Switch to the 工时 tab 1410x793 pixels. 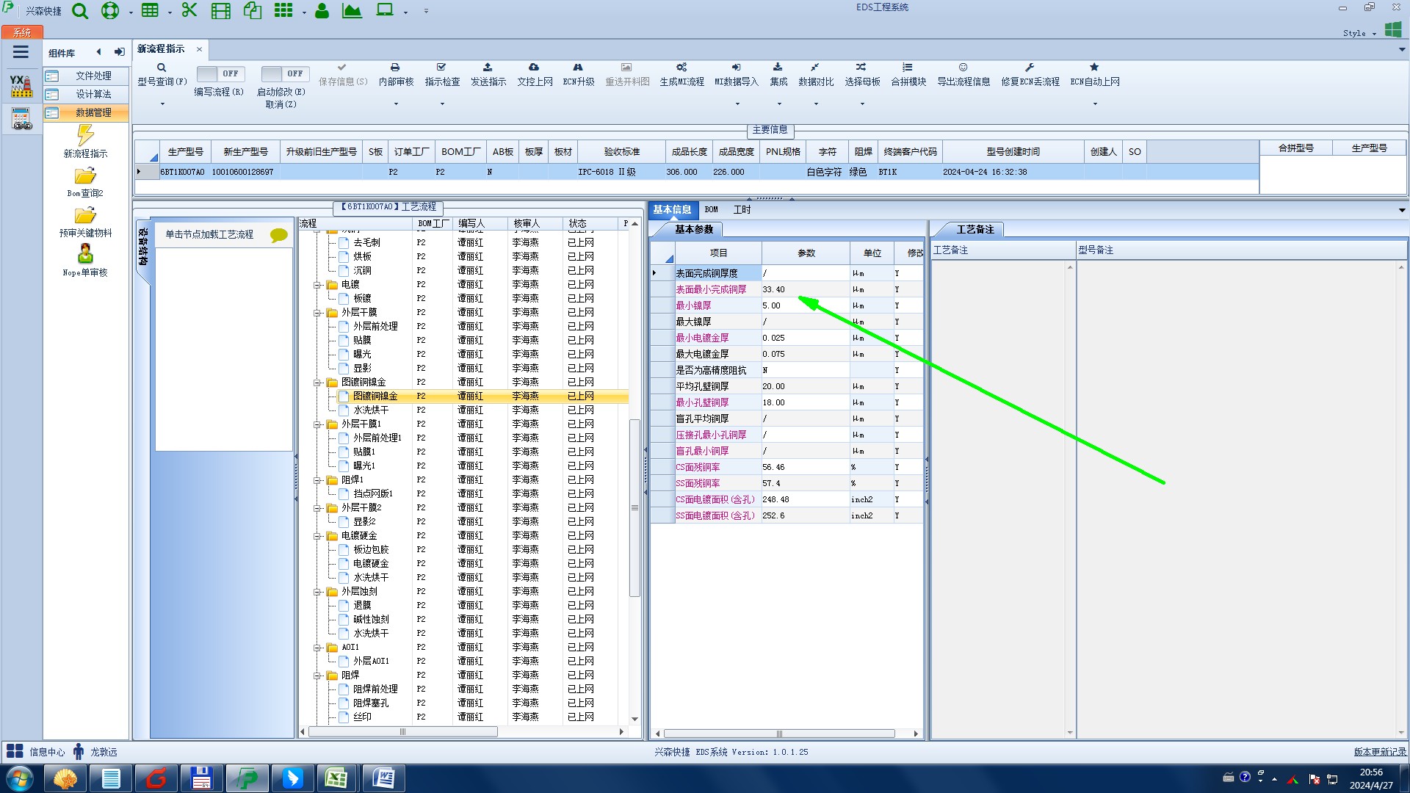coord(742,210)
